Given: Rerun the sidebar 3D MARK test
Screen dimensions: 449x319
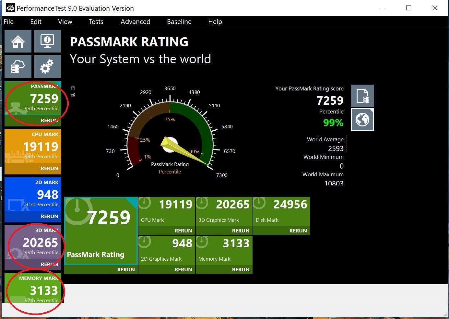Looking at the screenshot, I should pyautogui.click(x=49, y=265).
